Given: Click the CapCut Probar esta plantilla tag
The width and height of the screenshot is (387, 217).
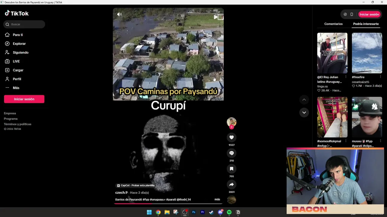Looking at the screenshot, I should [136, 185].
